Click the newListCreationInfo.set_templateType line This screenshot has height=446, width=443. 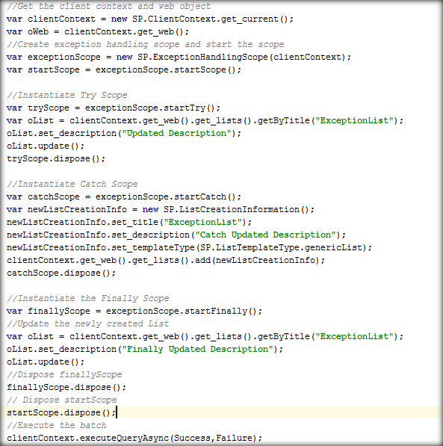click(x=189, y=247)
